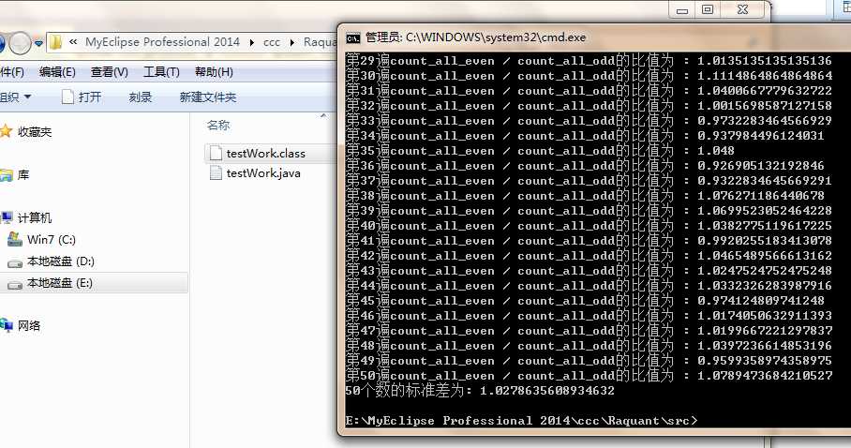Image resolution: width=851 pixels, height=448 pixels.
Task: Expand the hidden breadcrumb chevron
Action: click(x=73, y=42)
